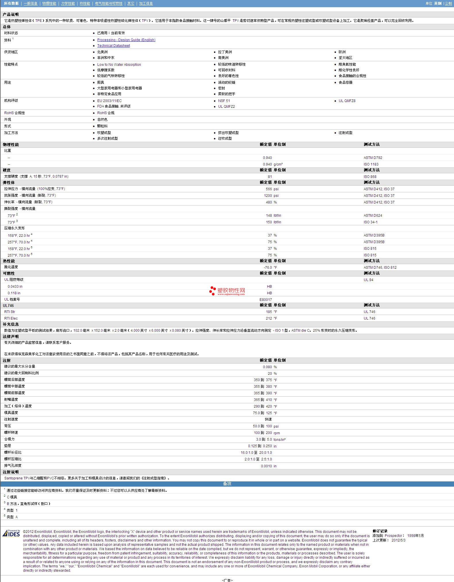Click the "螺杆压缩比" row label

(x=13, y=459)
